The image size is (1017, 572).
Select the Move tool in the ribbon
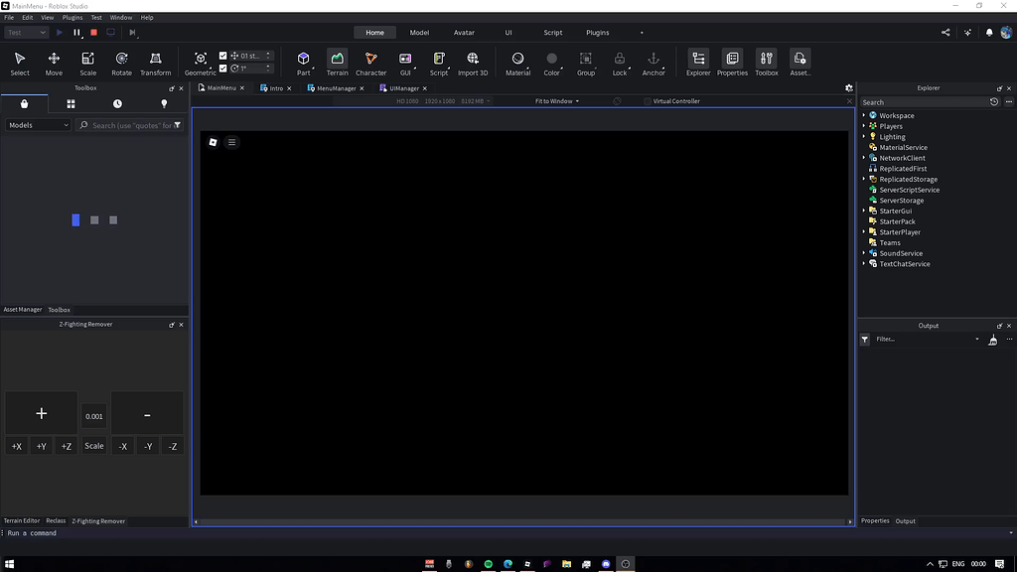tap(54, 64)
